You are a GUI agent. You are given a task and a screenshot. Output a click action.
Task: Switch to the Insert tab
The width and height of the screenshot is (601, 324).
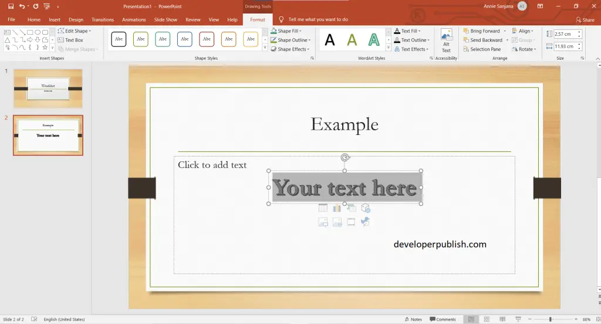pos(55,19)
